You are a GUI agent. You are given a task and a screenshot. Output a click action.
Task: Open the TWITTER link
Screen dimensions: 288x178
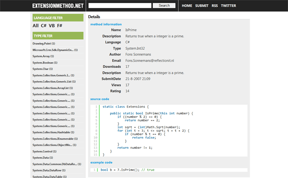(228, 6)
